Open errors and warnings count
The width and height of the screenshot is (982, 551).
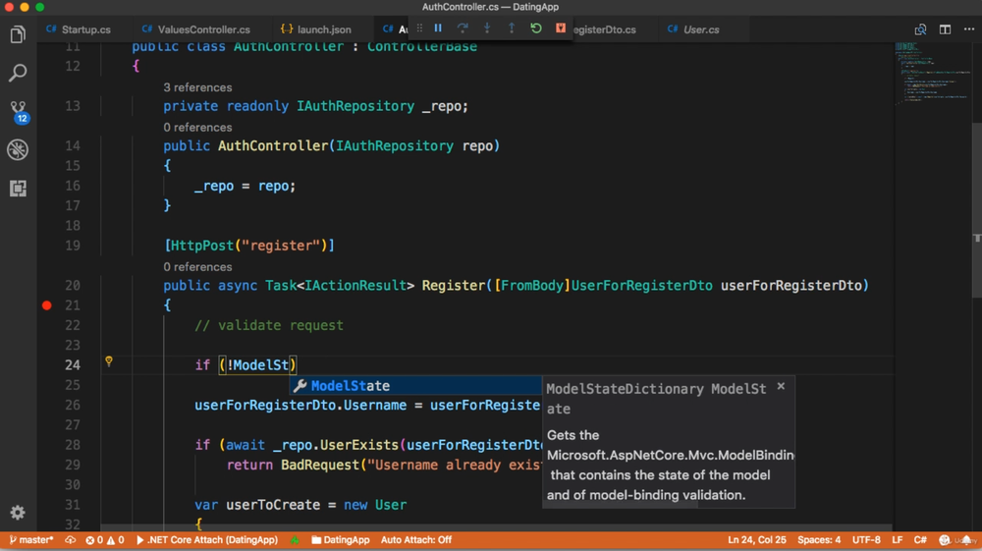click(x=105, y=540)
